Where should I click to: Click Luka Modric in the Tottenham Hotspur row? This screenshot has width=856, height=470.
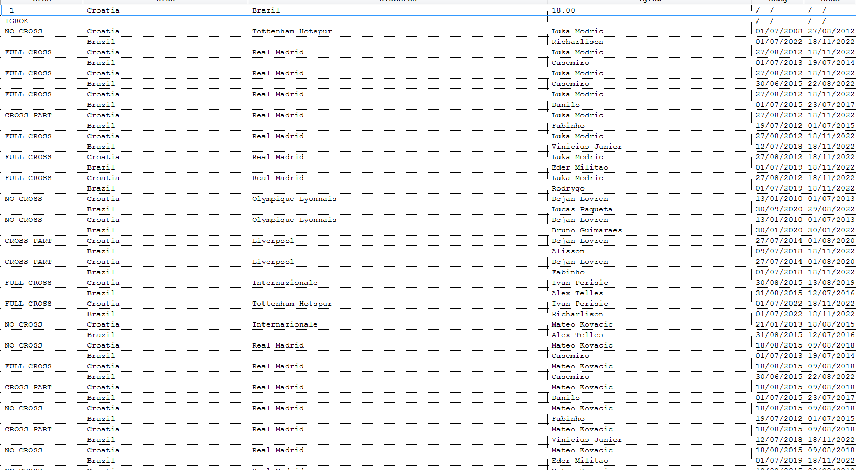577,31
